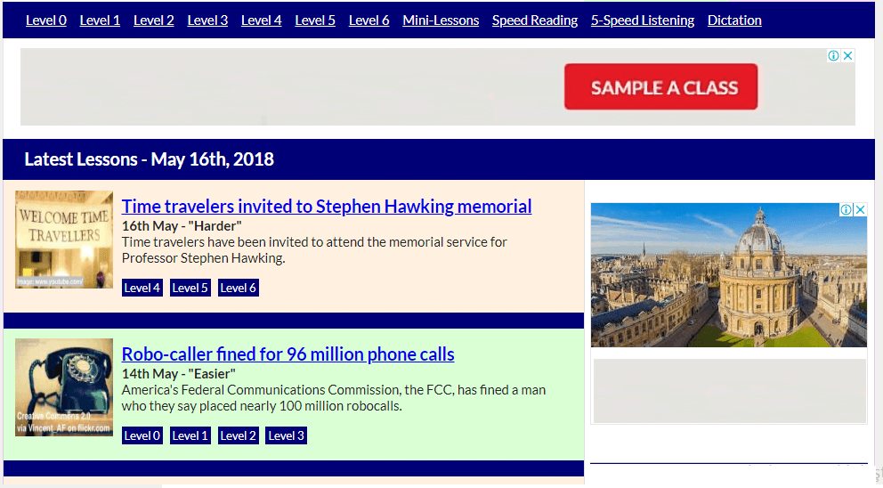Open Level 1 of the Robo-caller lesson
This screenshot has height=488, width=883.
[190, 435]
